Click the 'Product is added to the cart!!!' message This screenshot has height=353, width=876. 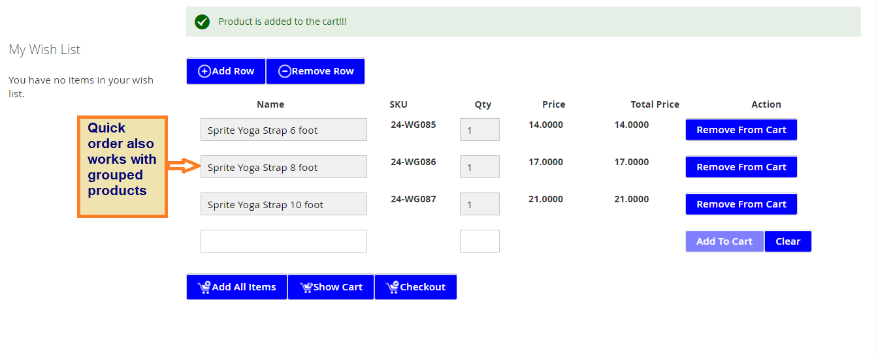click(282, 22)
